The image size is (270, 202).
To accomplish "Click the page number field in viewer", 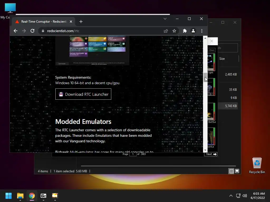I will coord(133,154).
